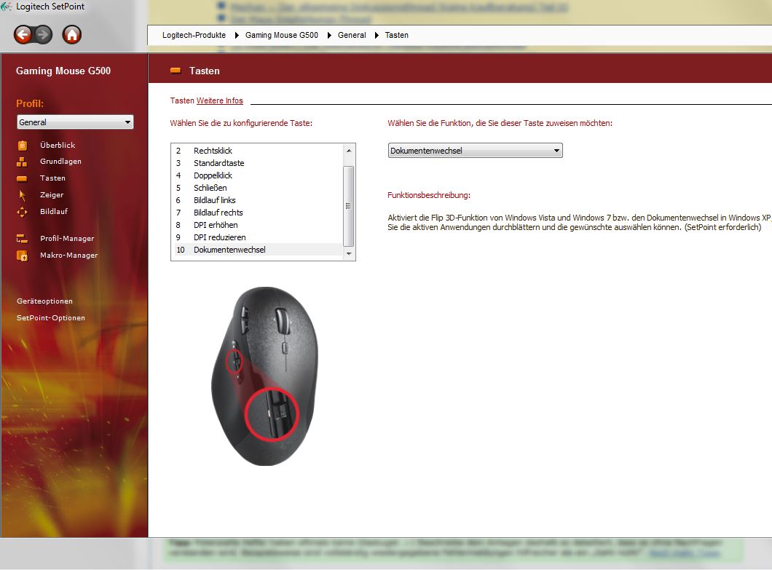Image resolution: width=772 pixels, height=570 pixels.
Task: Click the Logitech SetPoint title icon
Action: (7, 7)
